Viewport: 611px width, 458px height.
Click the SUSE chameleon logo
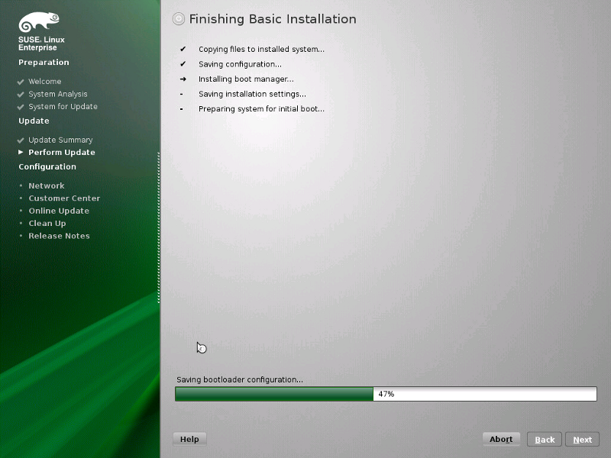point(37,21)
